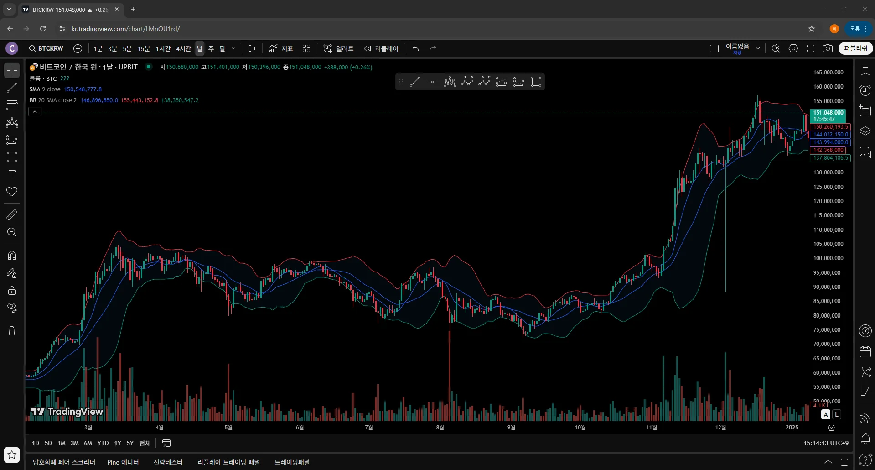Image resolution: width=875 pixels, height=470 pixels.
Task: Toggle fullscreen mode
Action: point(810,48)
